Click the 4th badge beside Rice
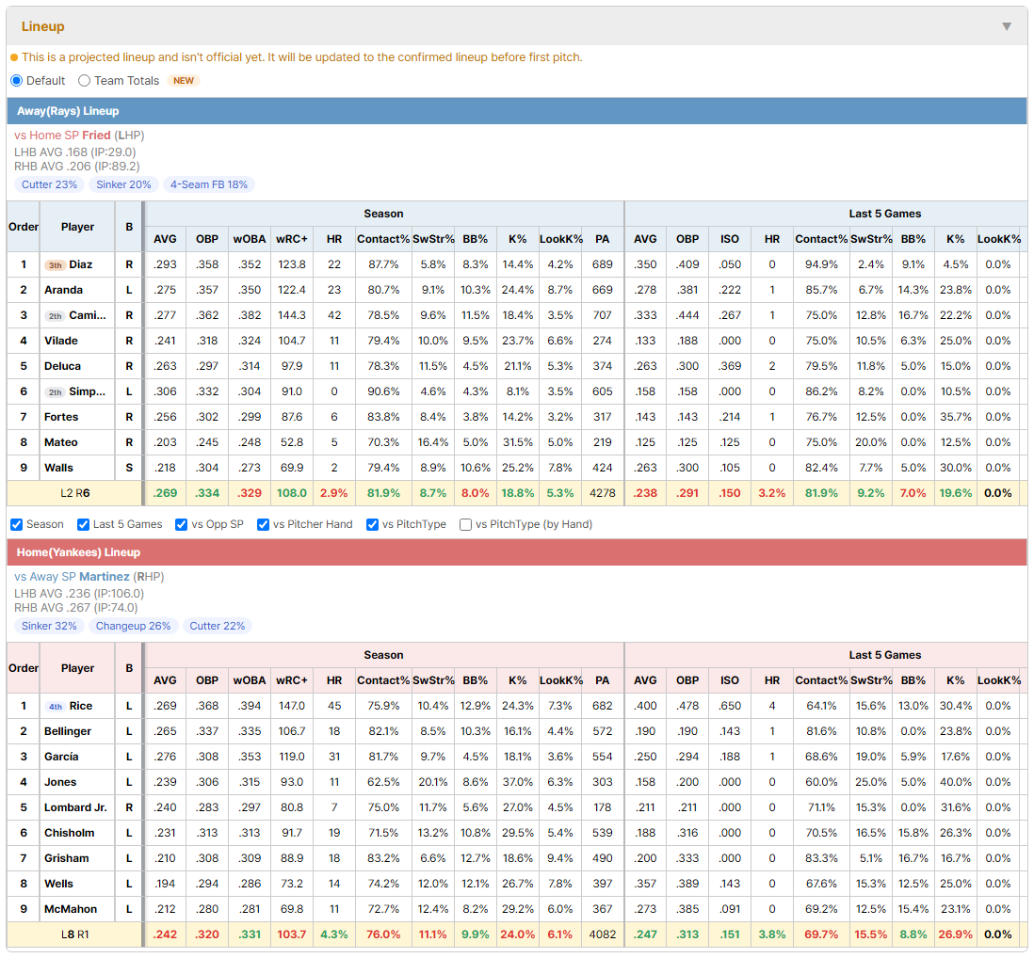Screen dimensions: 1034x958 tap(56, 707)
